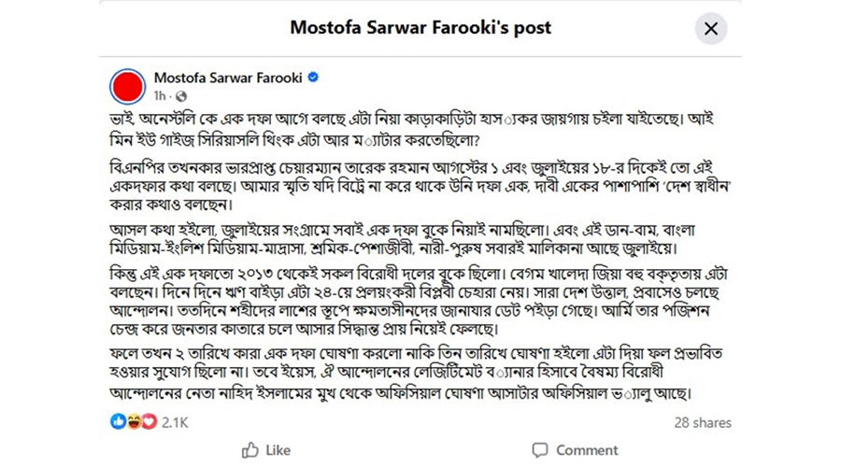
Task: Click the author name Mostofa Sarwar Farooki
Action: 228,78
